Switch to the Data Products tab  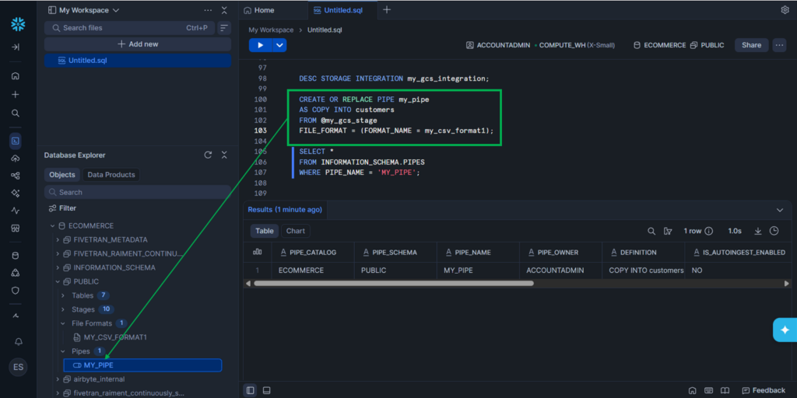click(x=111, y=175)
